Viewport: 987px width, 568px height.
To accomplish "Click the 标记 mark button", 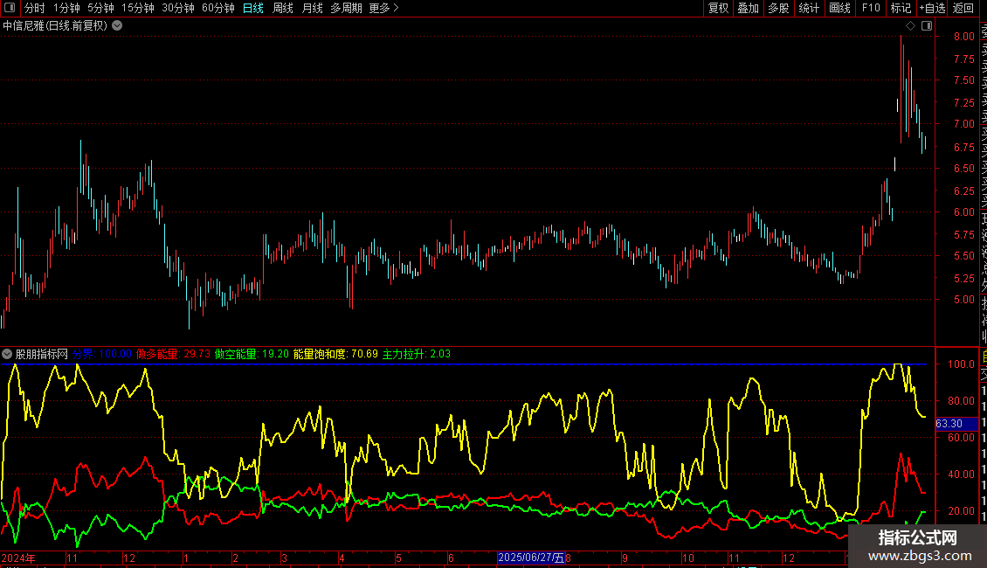I will 901,8.
